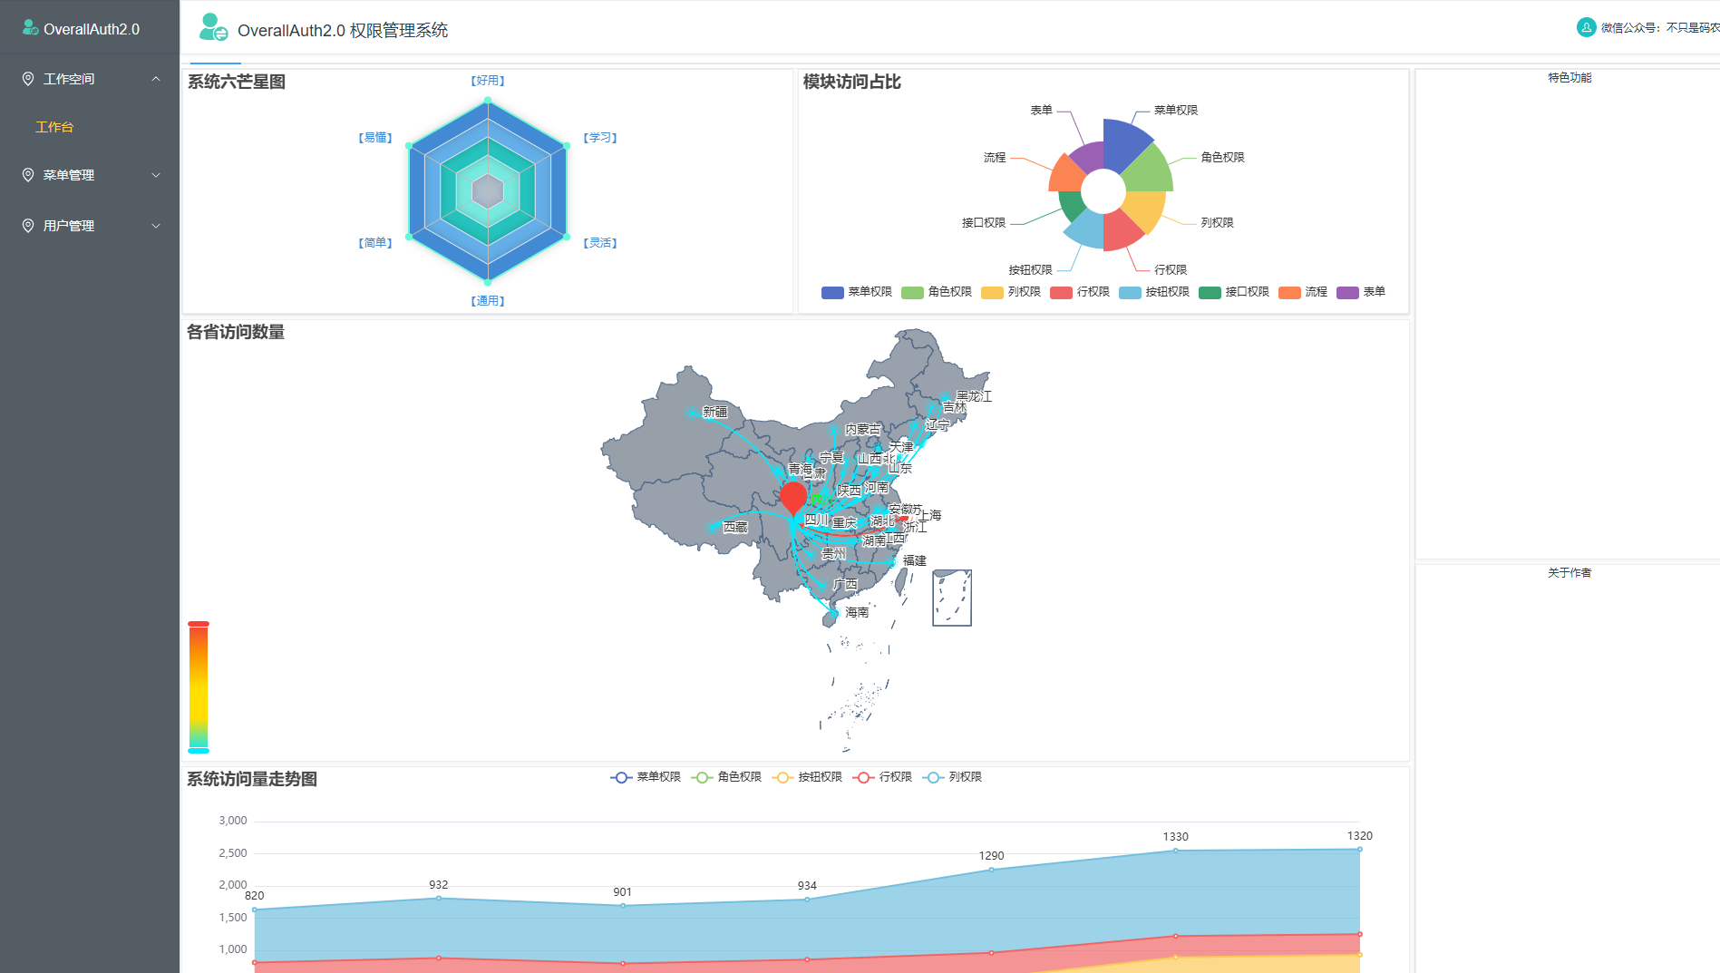Image resolution: width=1720 pixels, height=973 pixels.
Task: Toggle 行权限 in pie chart legend
Action: pyautogui.click(x=1079, y=292)
